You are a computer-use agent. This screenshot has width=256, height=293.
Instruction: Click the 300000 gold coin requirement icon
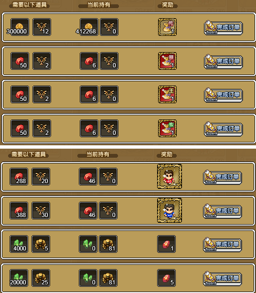pyautogui.click(x=20, y=27)
